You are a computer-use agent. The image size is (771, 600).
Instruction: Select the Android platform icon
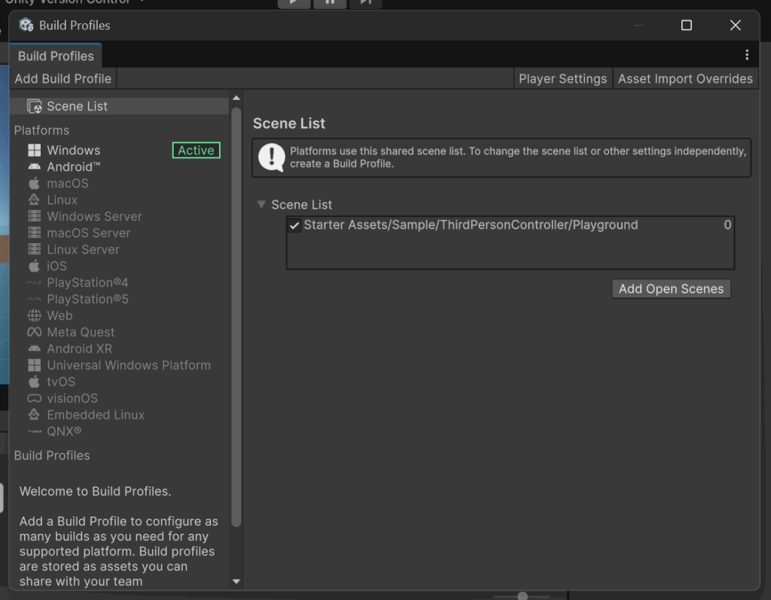(34, 167)
